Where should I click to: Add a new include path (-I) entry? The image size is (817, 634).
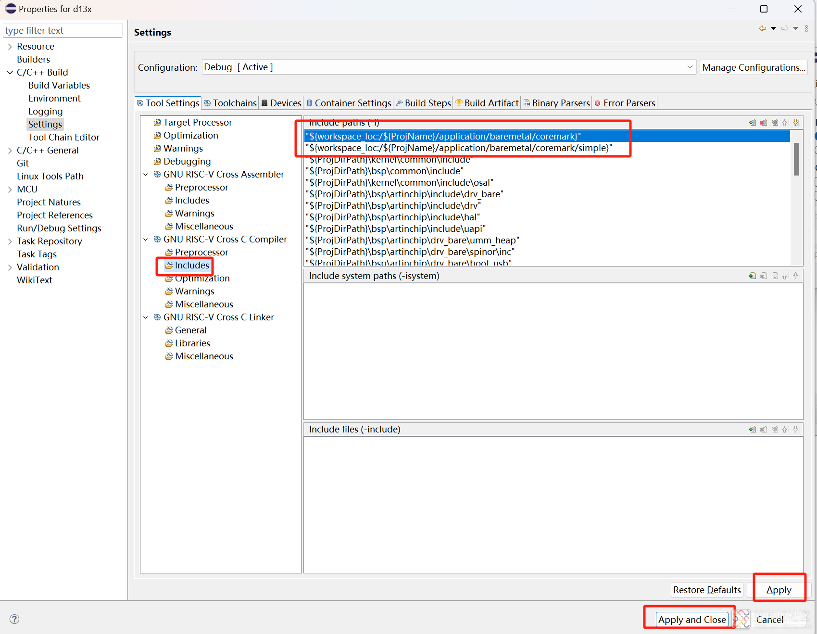(x=753, y=122)
